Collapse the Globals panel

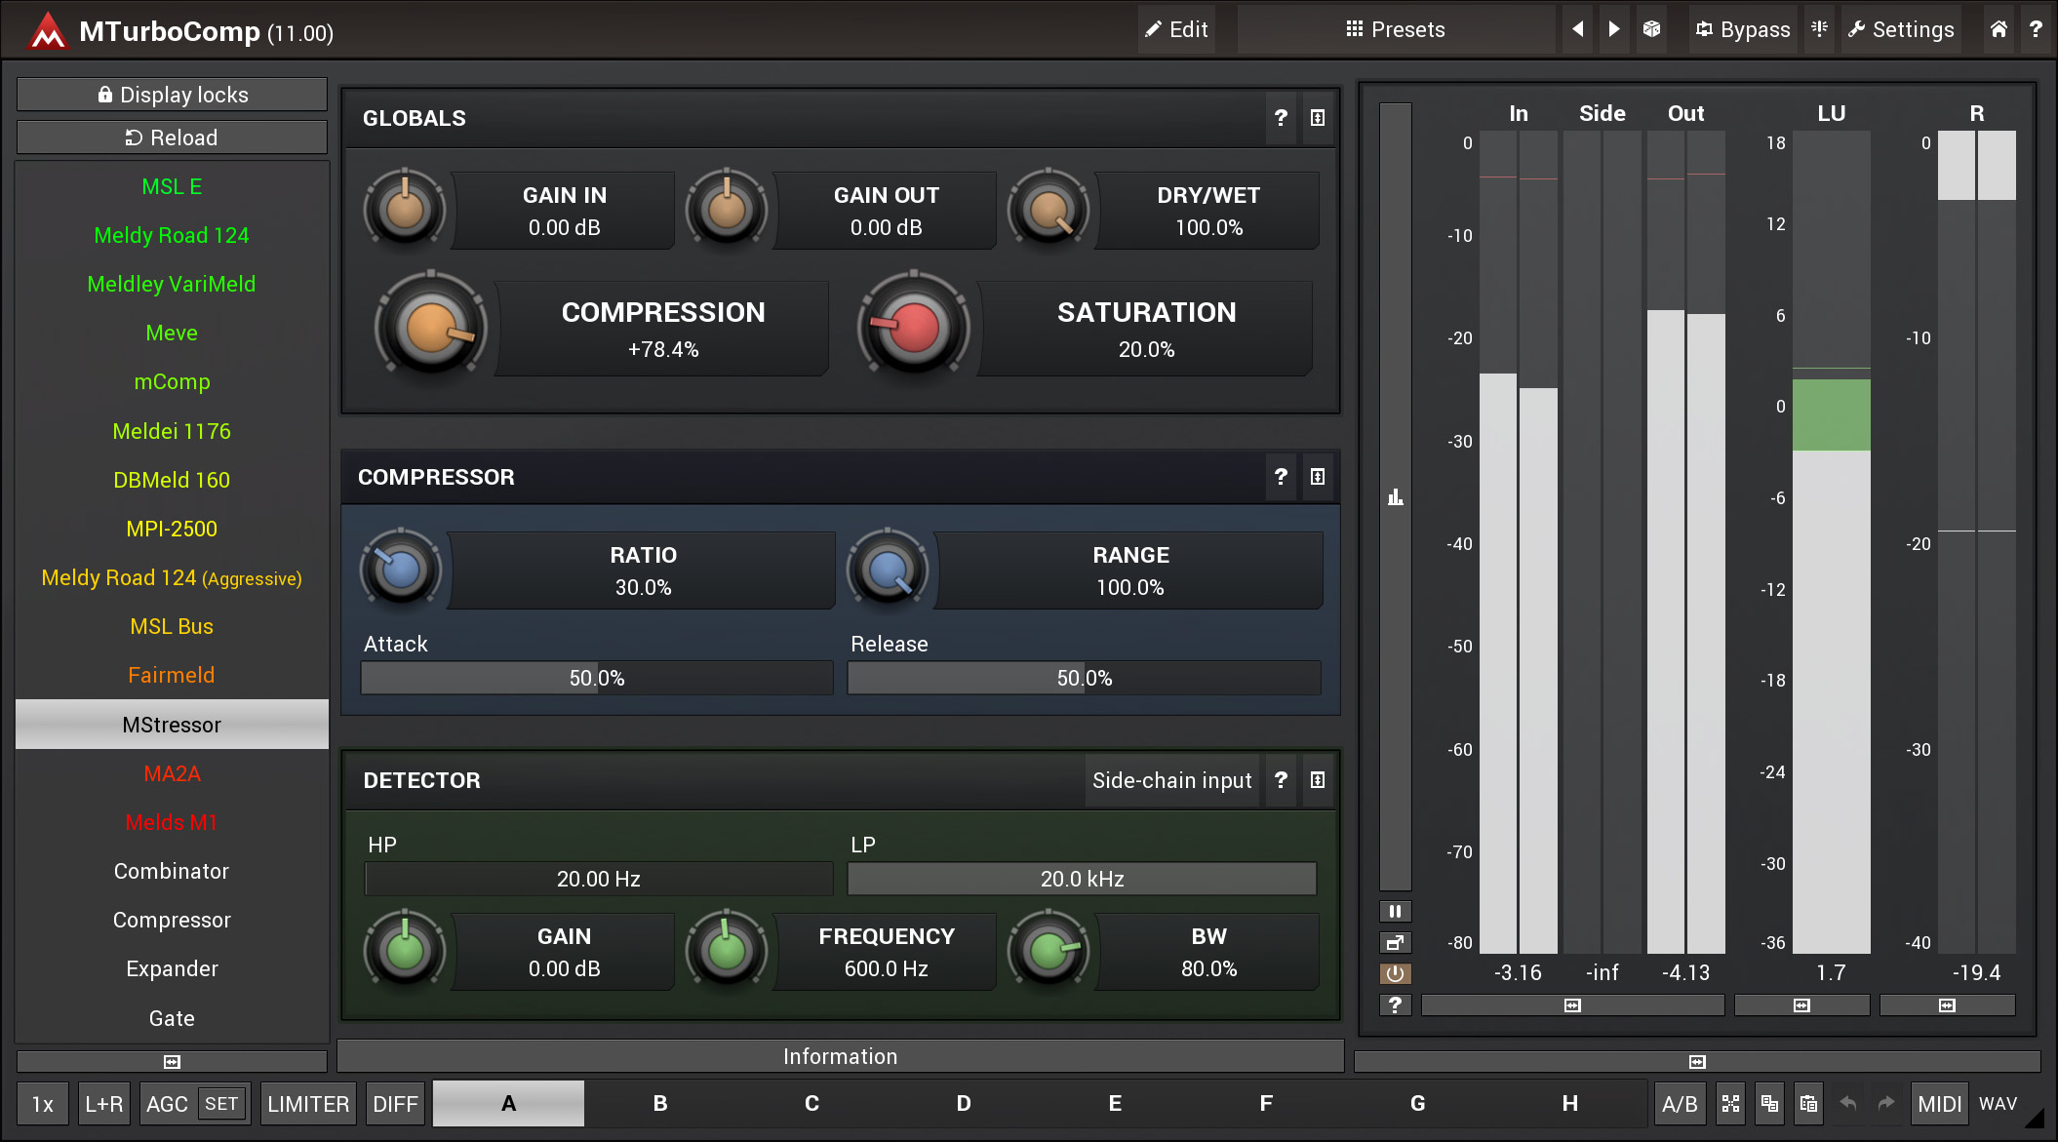click(x=1318, y=118)
